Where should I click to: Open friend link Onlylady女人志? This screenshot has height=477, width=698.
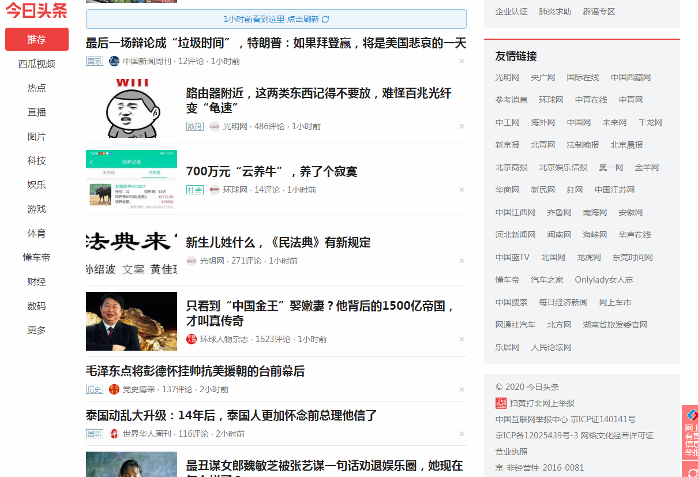[x=604, y=280]
